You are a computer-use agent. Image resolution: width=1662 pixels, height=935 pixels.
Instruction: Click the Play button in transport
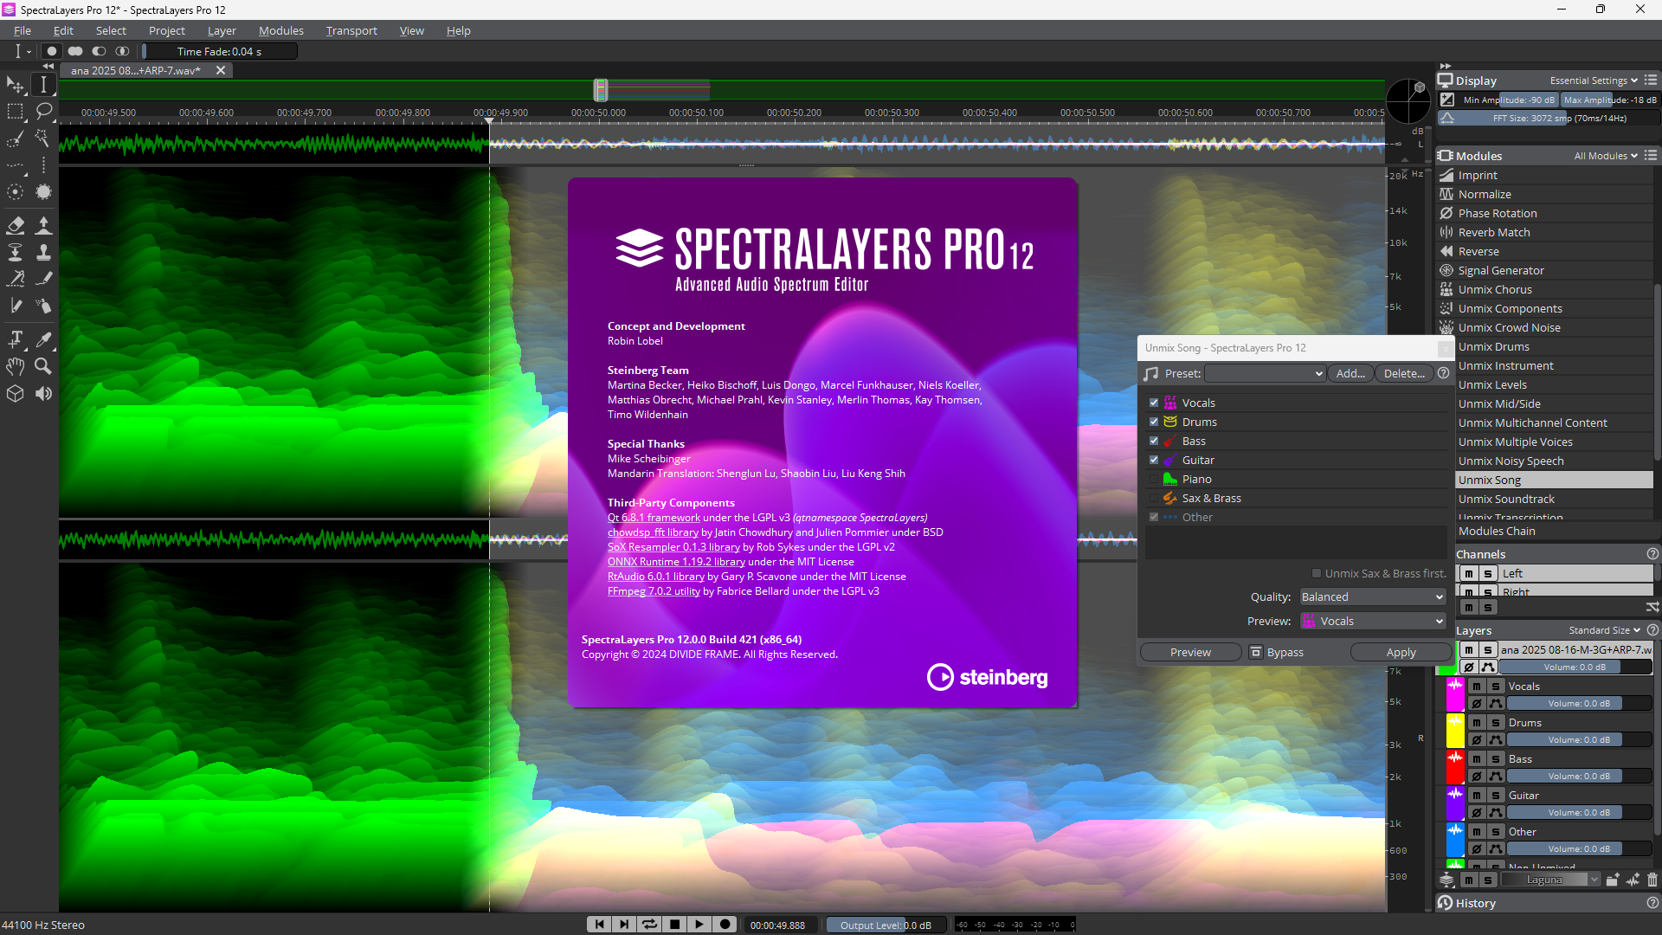click(x=699, y=925)
